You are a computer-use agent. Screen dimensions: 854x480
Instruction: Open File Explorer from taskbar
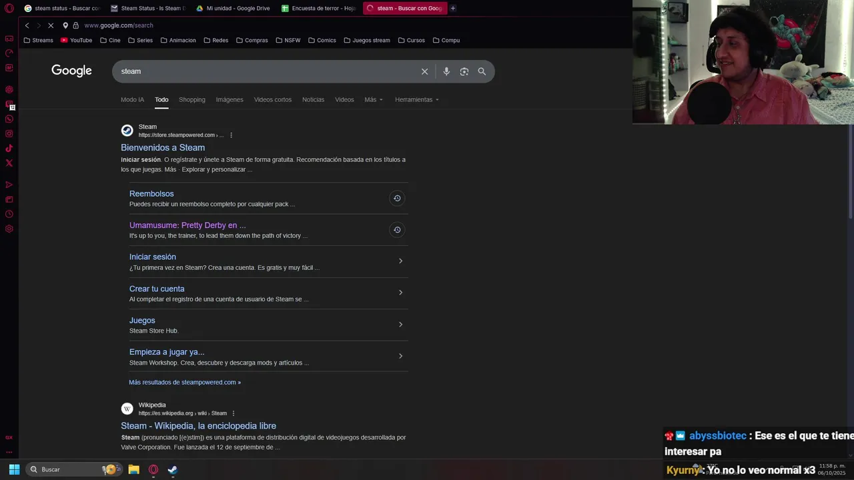133,469
